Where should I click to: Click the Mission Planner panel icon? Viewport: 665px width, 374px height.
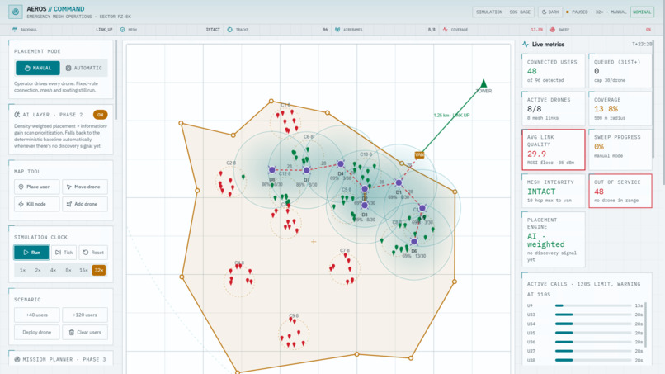pyautogui.click(x=17, y=360)
